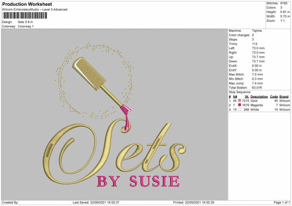Screen dimensions: 292x206
Task: Click the 'Stops:' label
Action: (x=233, y=40)
